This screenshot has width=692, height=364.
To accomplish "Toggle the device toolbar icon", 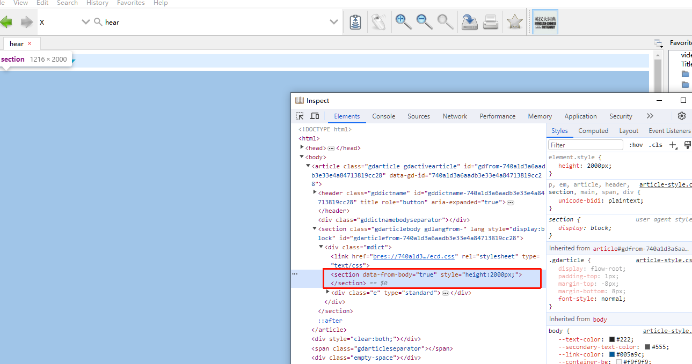I will click(315, 116).
